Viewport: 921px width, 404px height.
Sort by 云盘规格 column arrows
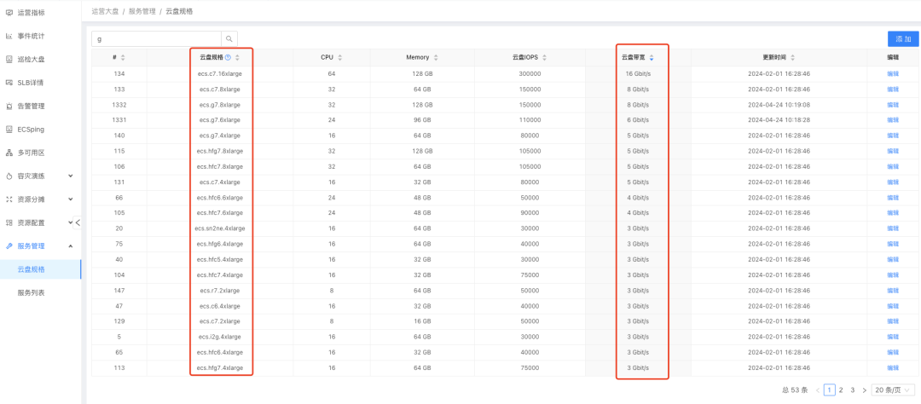click(x=237, y=58)
